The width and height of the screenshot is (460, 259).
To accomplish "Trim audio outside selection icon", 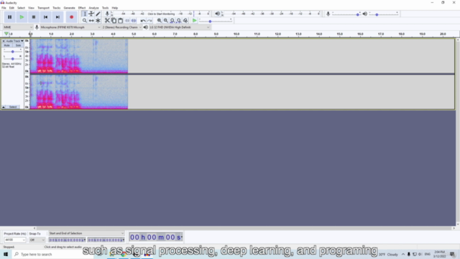I will [x=127, y=21].
